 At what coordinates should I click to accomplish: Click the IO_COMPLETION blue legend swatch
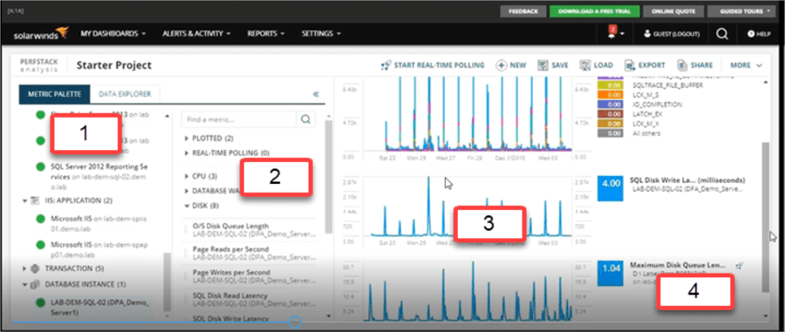(x=611, y=105)
